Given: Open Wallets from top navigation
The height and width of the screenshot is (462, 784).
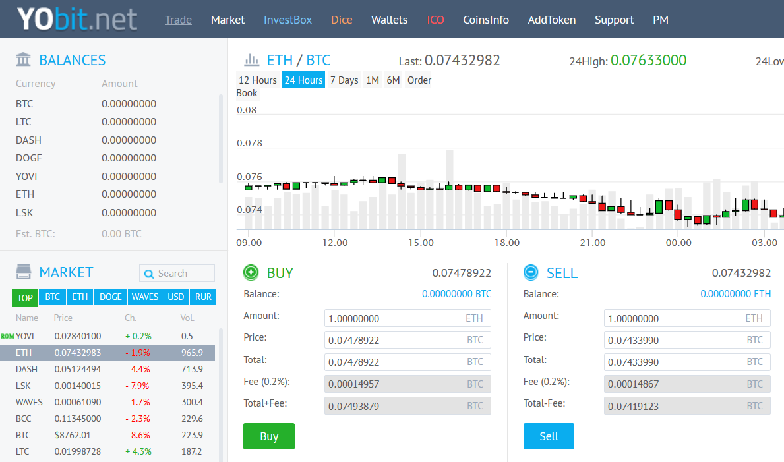Looking at the screenshot, I should click(389, 20).
